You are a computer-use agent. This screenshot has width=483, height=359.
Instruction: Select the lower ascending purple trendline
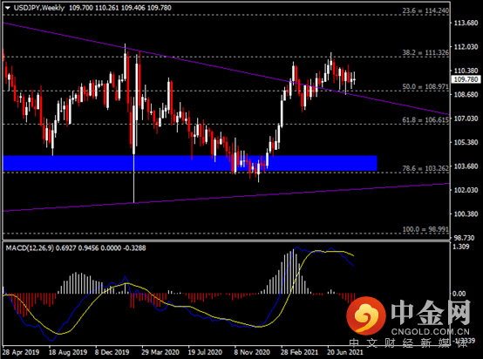[227, 197]
